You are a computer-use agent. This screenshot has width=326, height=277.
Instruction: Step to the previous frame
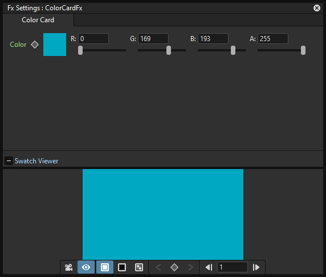click(x=209, y=267)
